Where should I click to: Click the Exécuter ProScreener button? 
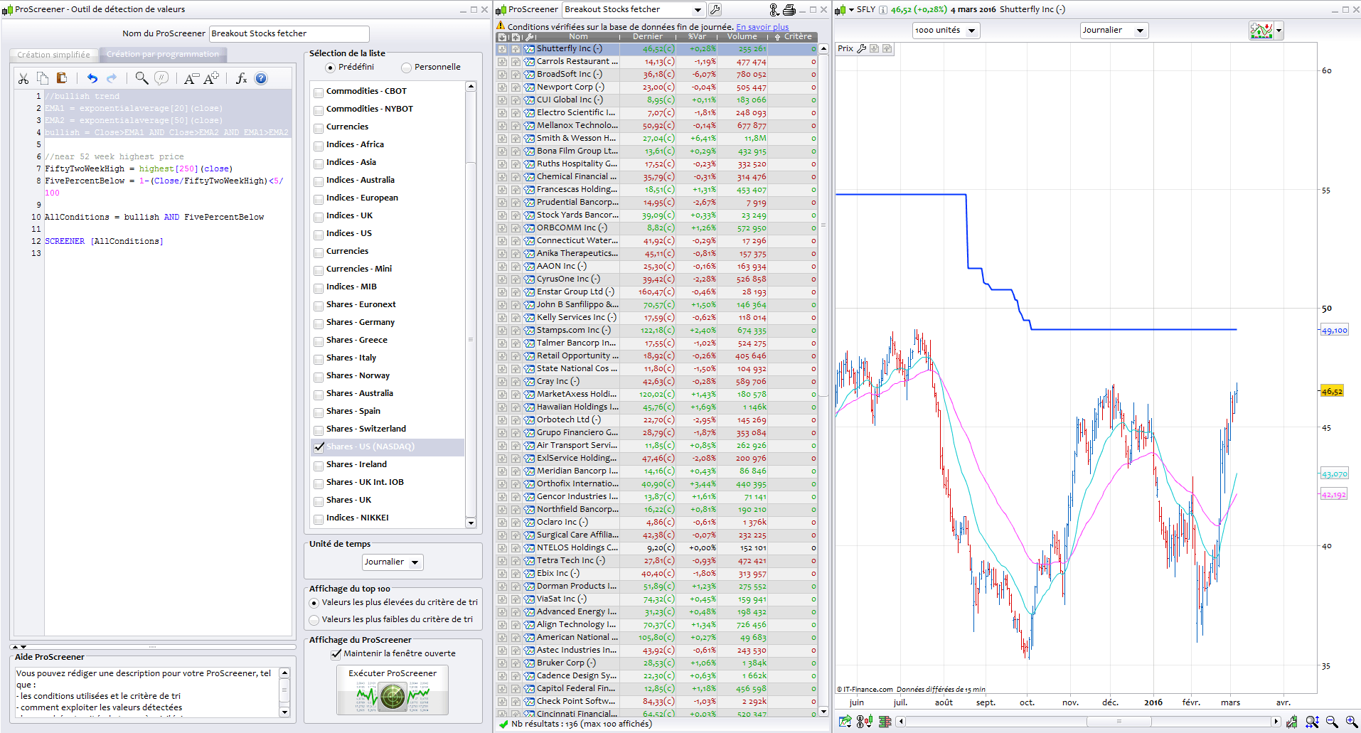(392, 688)
